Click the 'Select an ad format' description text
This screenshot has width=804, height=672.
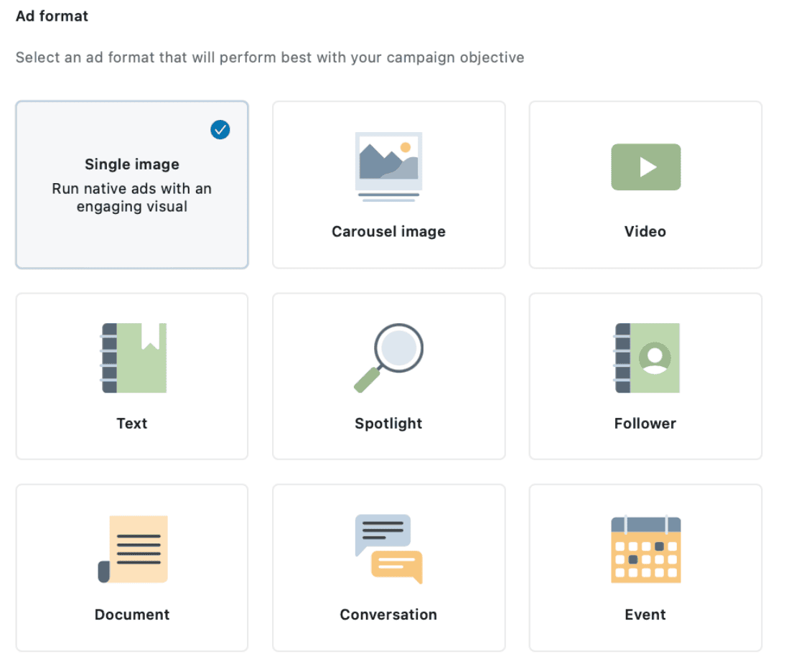[x=270, y=57]
